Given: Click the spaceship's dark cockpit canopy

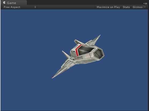Looking at the screenshot, I should [85, 50].
